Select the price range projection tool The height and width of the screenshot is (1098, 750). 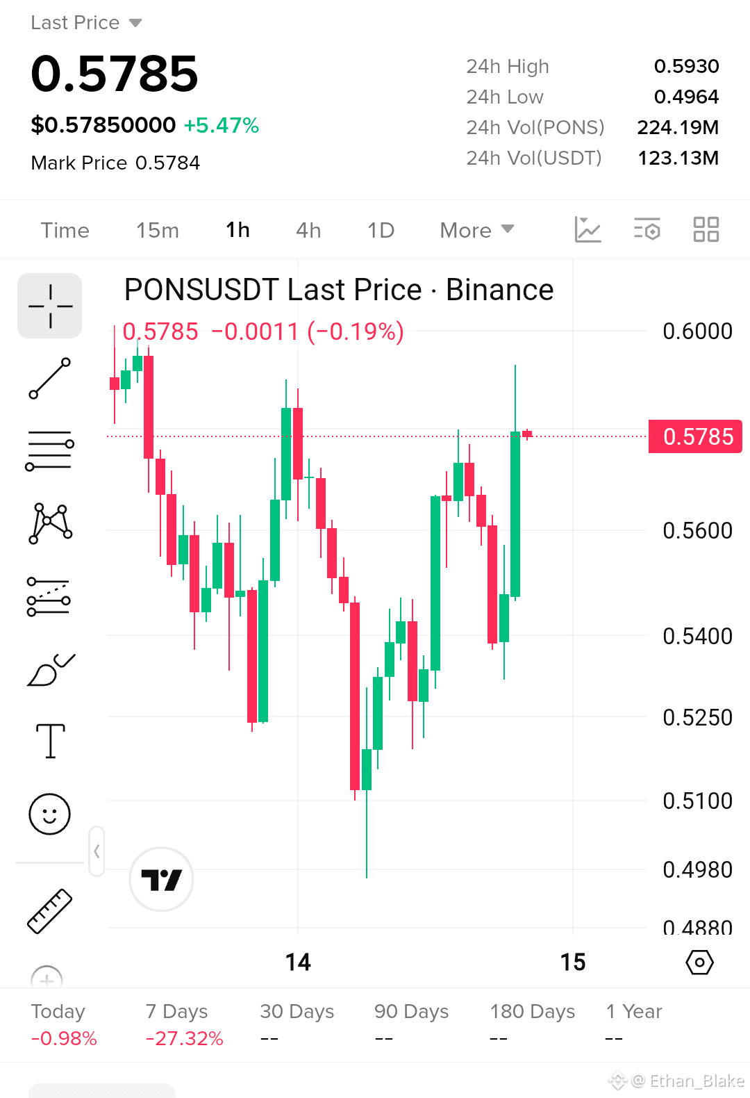tap(49, 596)
